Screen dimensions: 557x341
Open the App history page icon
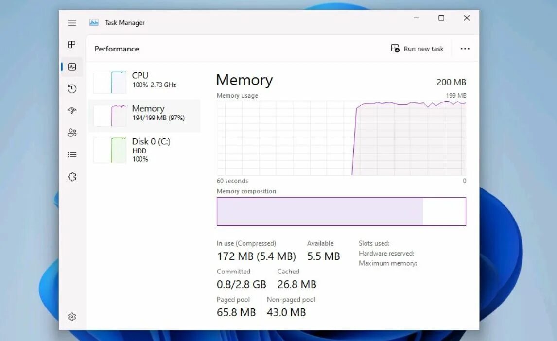[x=72, y=89]
